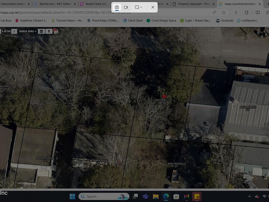This screenshot has height=202, width=269.
Task: Open Sticky Notes from the taskbar
Action: (x=197, y=196)
